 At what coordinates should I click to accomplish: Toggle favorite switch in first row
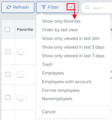pos(22,52)
